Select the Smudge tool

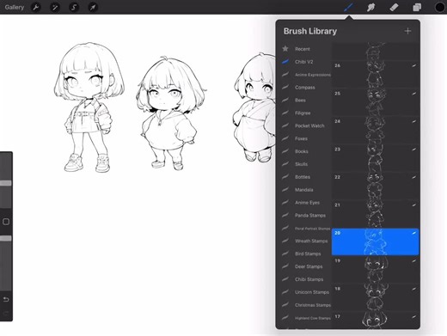tap(371, 7)
